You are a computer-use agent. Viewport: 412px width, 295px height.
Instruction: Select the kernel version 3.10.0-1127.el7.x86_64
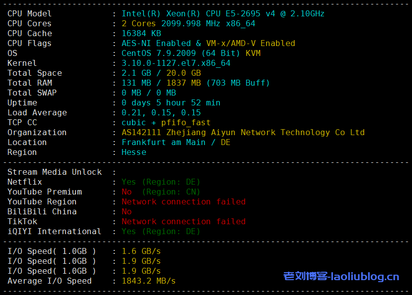click(176, 63)
